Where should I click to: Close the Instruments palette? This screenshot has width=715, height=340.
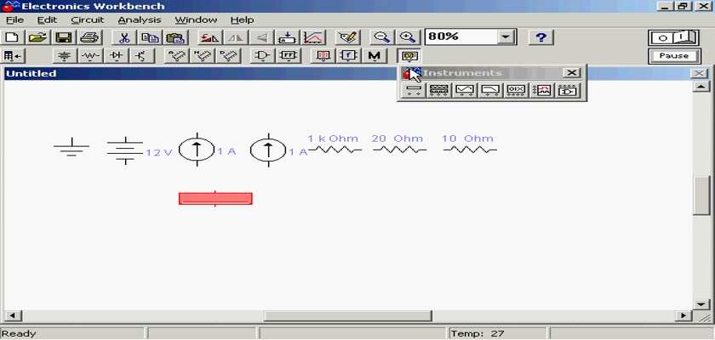[x=571, y=73]
